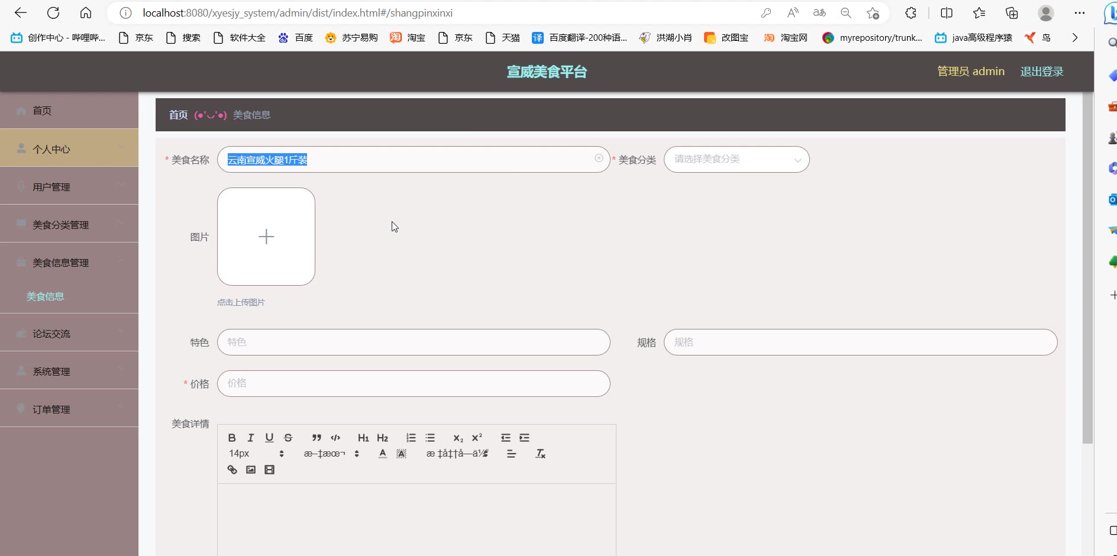Click 首页 in the breadcrumb
The height and width of the screenshot is (556, 1117).
178,115
